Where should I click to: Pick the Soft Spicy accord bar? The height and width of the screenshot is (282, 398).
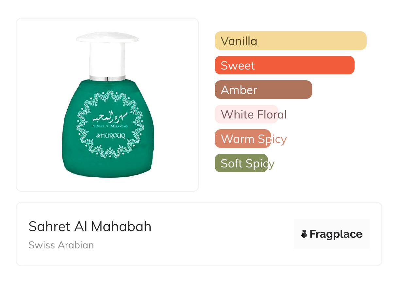point(241,163)
